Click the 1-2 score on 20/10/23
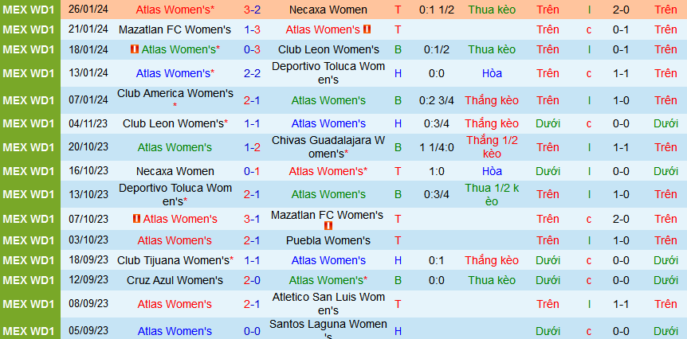 point(252,147)
